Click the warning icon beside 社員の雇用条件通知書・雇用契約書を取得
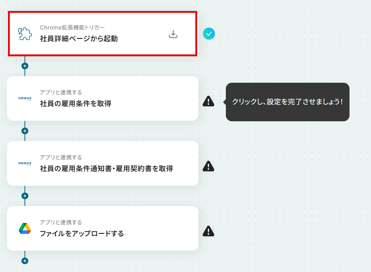371x272 pixels. 208,166
